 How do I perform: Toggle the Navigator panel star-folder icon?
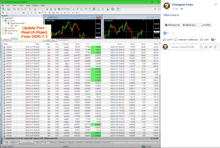pos(22,9)
